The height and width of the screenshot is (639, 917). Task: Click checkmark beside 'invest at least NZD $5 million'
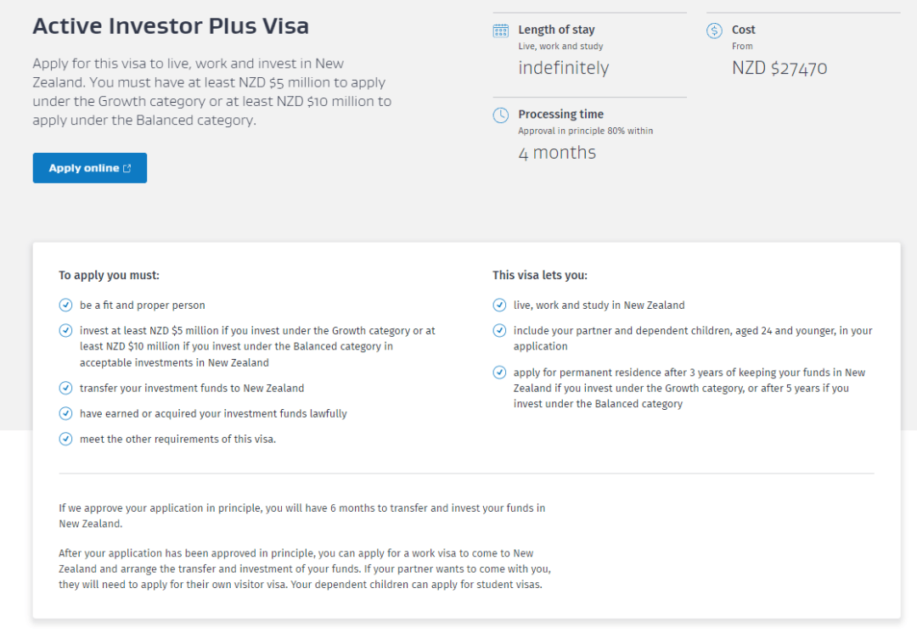65,331
